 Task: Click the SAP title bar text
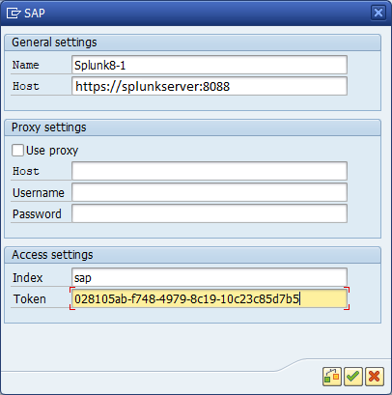[35, 14]
